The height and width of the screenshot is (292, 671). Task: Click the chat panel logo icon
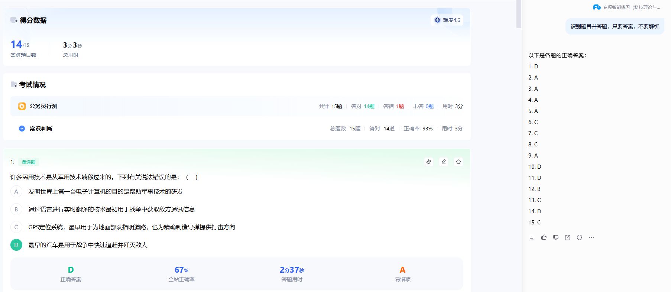click(x=597, y=7)
